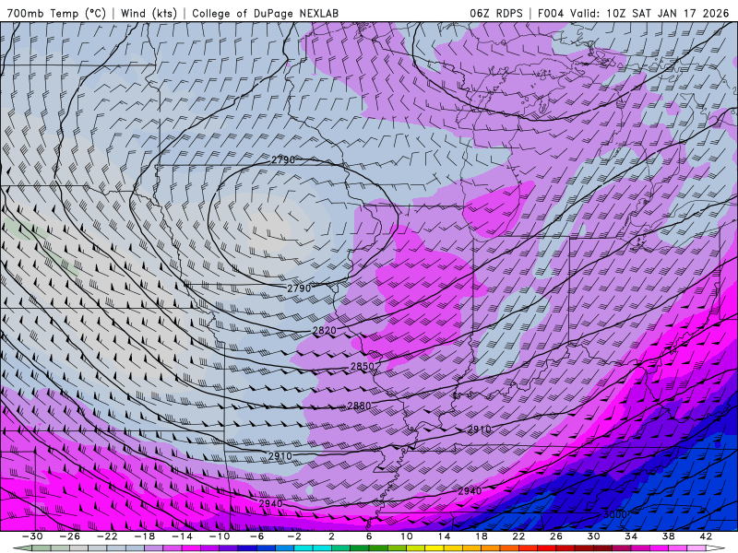Click the -22 value on the temperature scale
The image size is (738, 553).
coord(107,536)
